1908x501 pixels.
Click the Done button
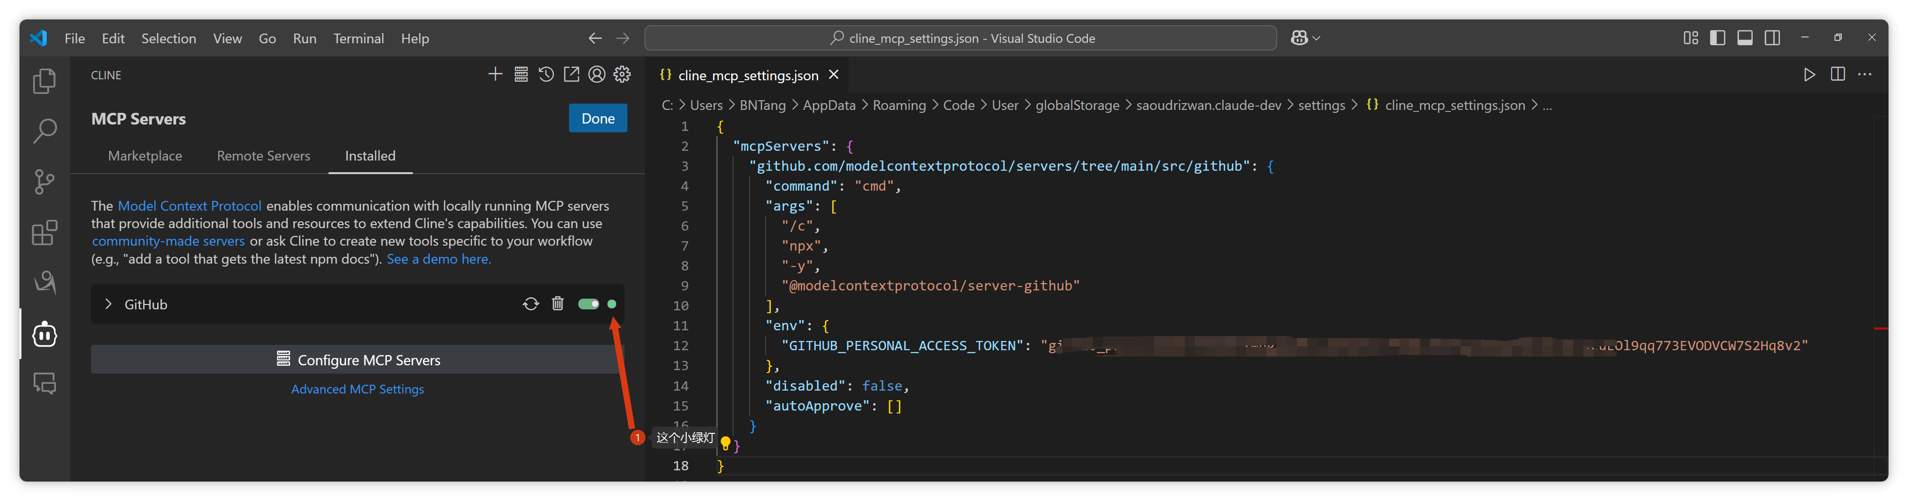(x=597, y=118)
